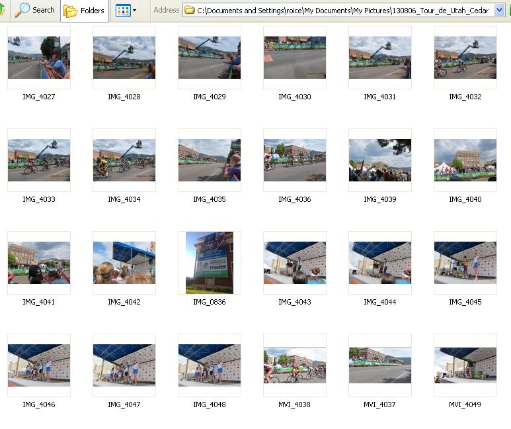Image resolution: width=511 pixels, height=429 pixels.
Task: Choose the IMG_4042 picture thumbnail
Action: [x=124, y=263]
